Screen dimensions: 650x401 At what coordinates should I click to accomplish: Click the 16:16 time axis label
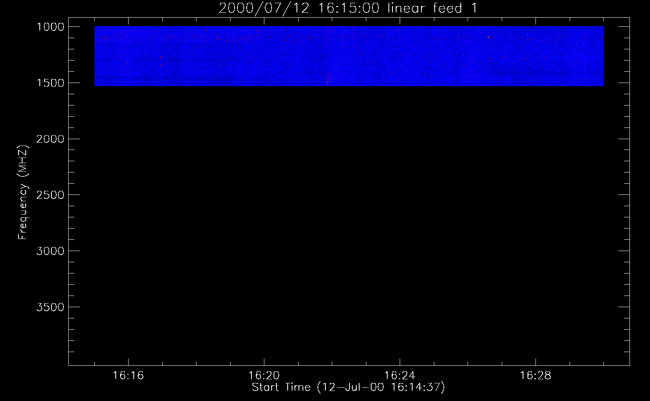click(128, 376)
